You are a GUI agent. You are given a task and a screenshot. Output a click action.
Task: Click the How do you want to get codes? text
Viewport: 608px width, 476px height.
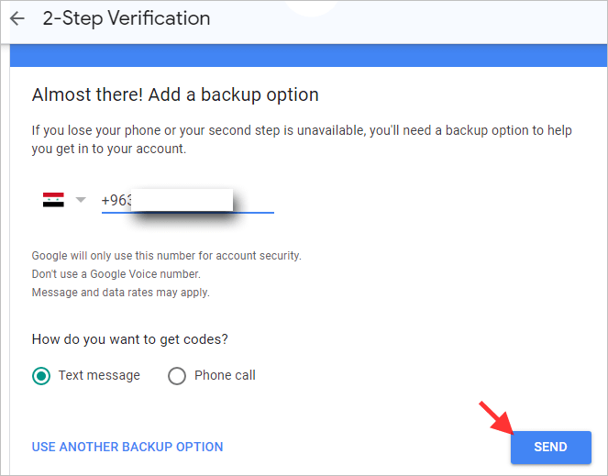[130, 339]
